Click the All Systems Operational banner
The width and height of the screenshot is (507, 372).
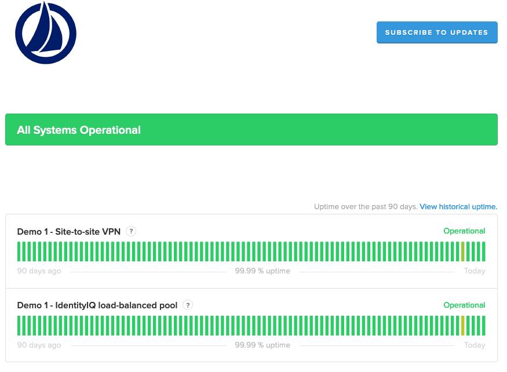point(251,130)
